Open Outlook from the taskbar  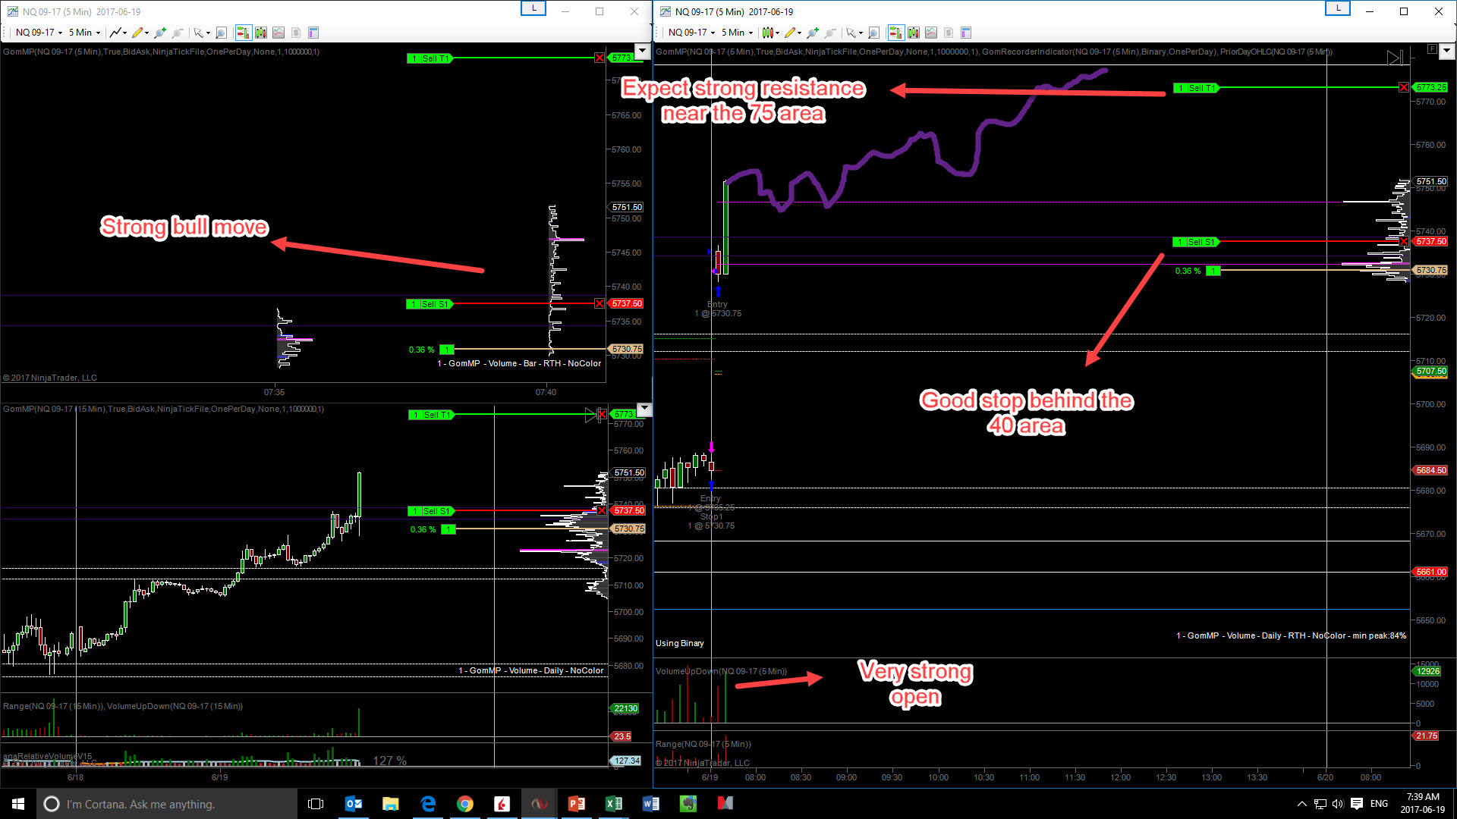[x=354, y=804]
